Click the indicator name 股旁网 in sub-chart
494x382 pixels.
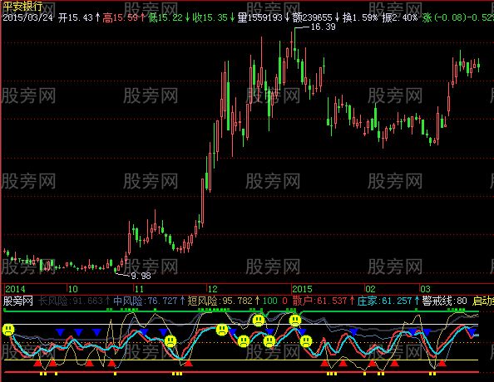(18, 301)
